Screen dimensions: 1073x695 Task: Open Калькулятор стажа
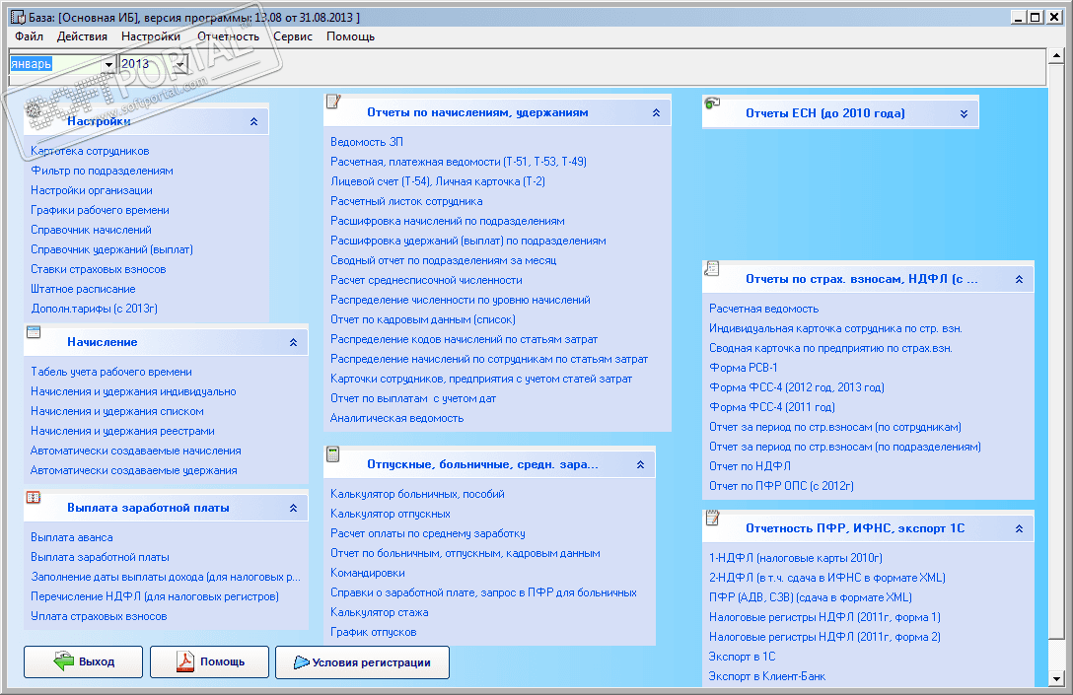point(379,612)
